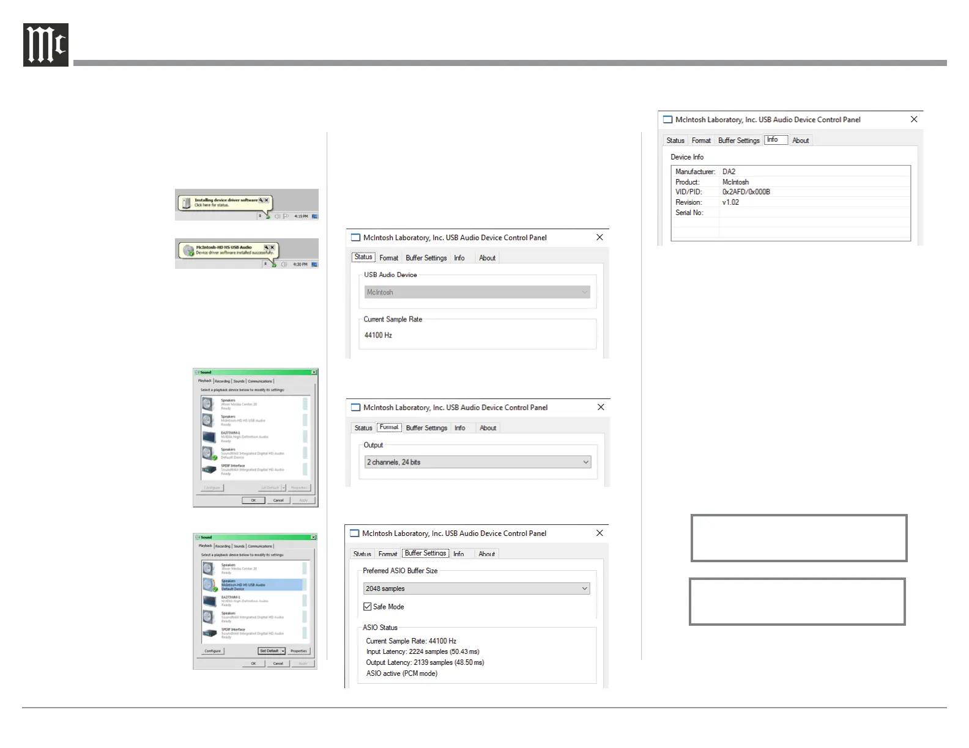Select EA273WM-1 monitor icon in SoundMAX-default Sound dialog
This screenshot has height=748, width=969.
[x=209, y=437]
